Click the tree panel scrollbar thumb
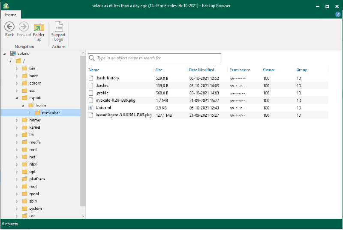The height and width of the screenshot is (230, 343). tap(83, 131)
